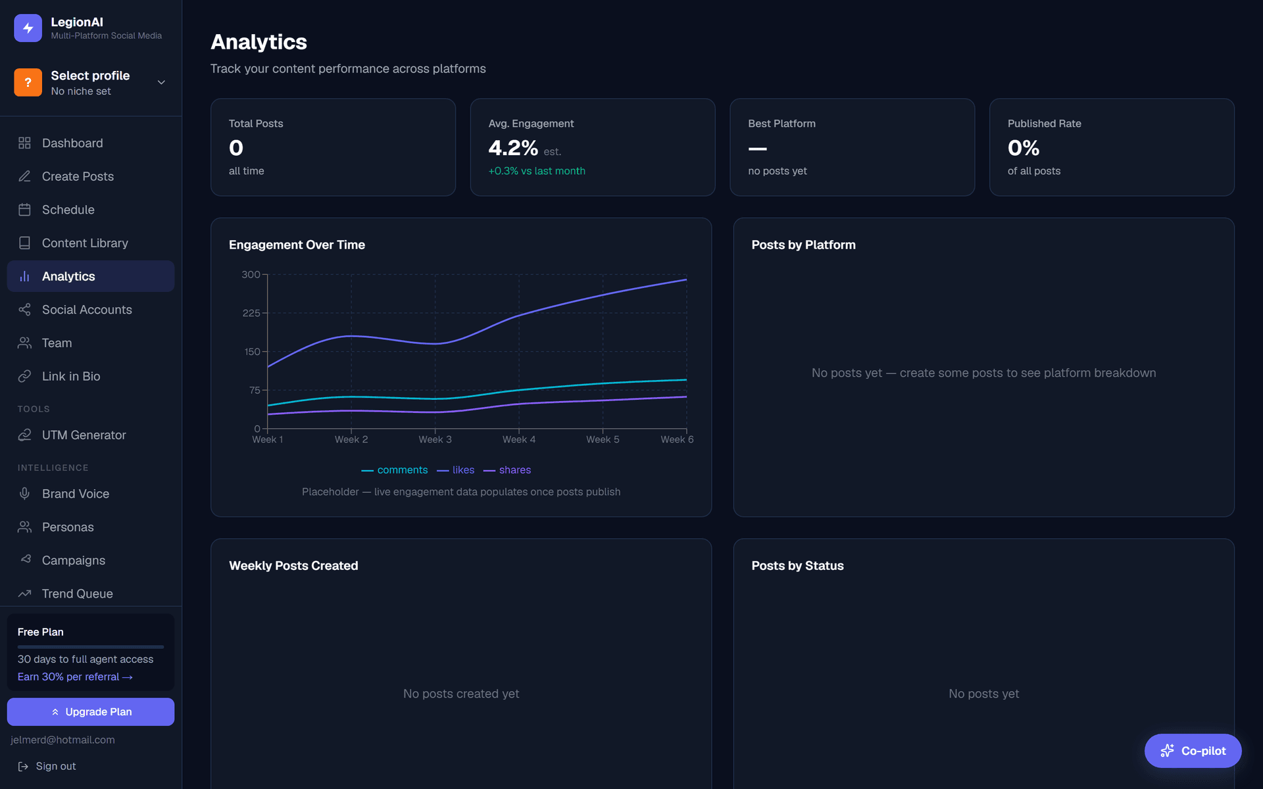Click Sign out
The width and height of the screenshot is (1263, 789).
click(47, 766)
